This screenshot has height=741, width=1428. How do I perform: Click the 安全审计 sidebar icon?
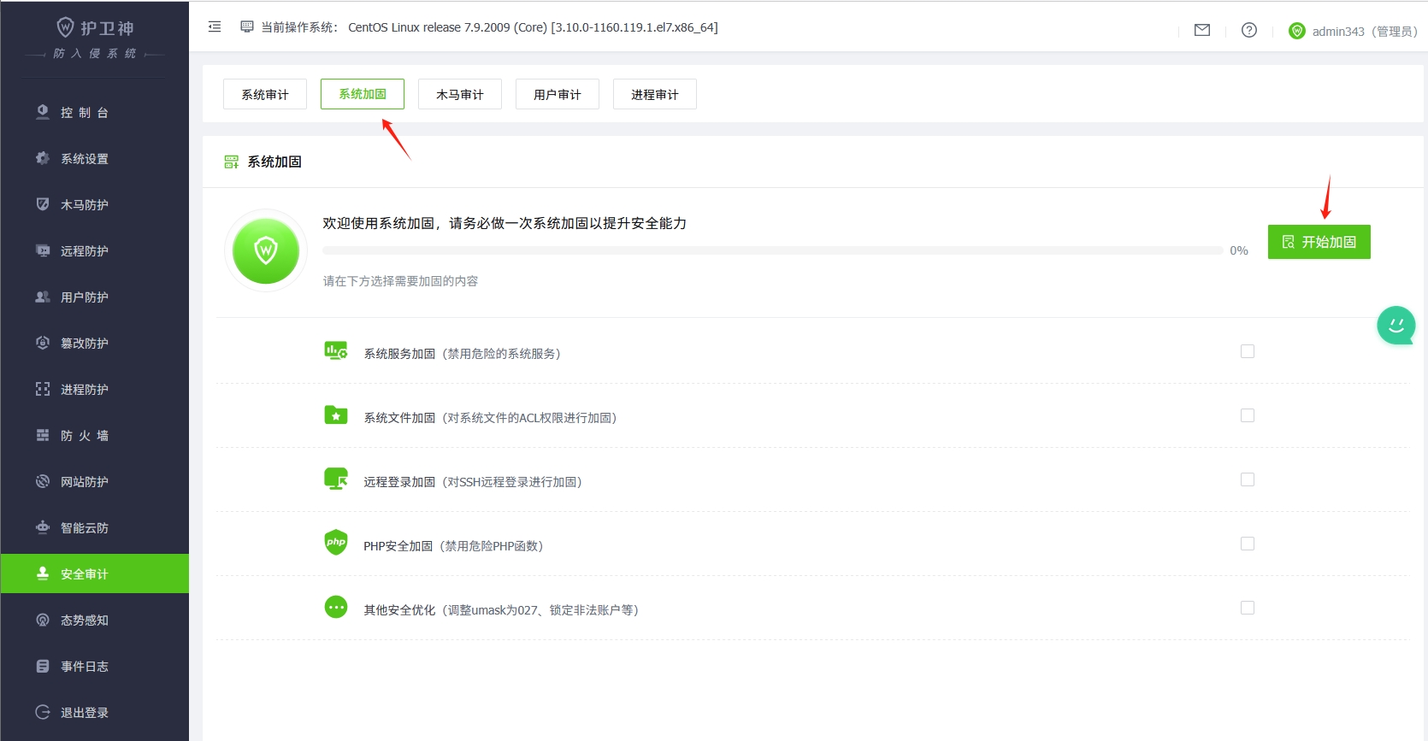(43, 573)
